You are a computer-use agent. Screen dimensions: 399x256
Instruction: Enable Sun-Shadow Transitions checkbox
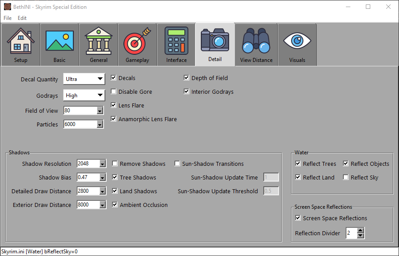(177, 164)
